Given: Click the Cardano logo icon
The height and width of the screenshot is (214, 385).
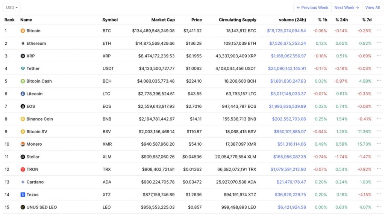Looking at the screenshot, I should [23, 182].
